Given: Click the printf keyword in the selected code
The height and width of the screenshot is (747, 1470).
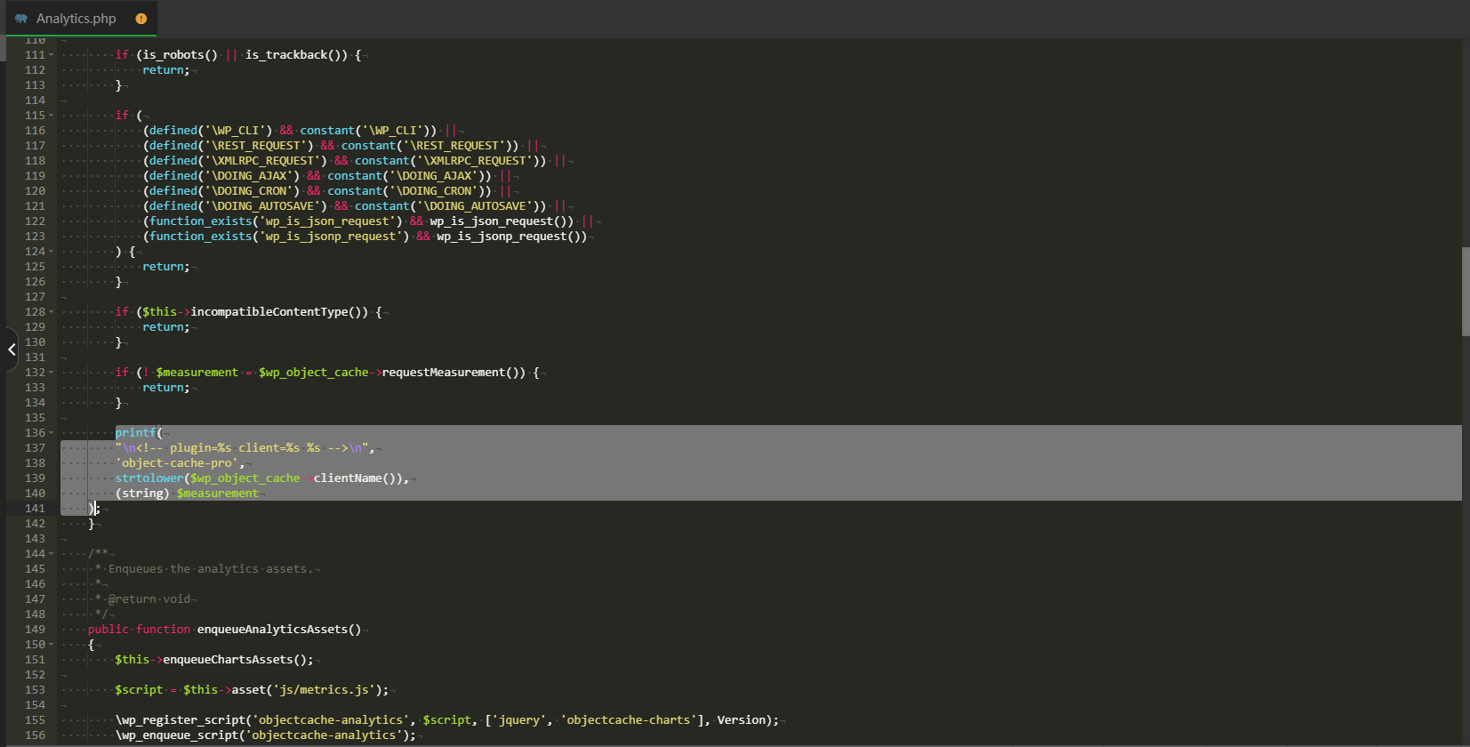Looking at the screenshot, I should pos(135,433).
